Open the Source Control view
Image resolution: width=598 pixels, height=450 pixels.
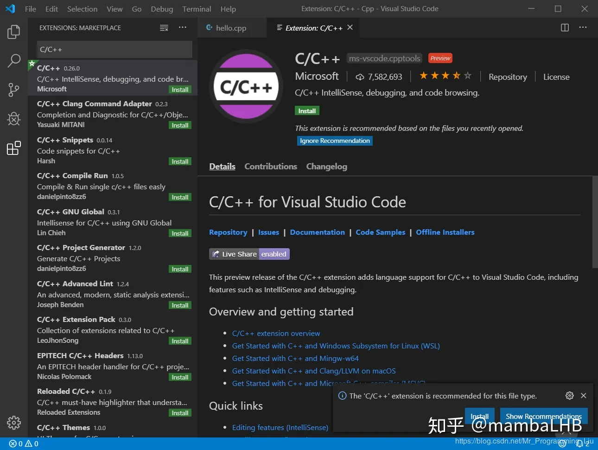[x=13, y=90]
